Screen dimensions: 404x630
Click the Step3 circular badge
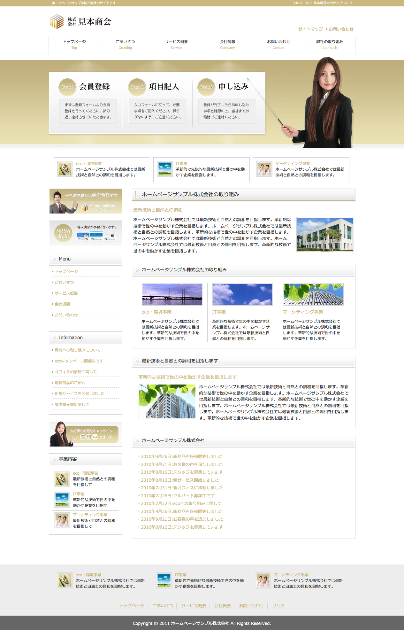[x=206, y=87]
